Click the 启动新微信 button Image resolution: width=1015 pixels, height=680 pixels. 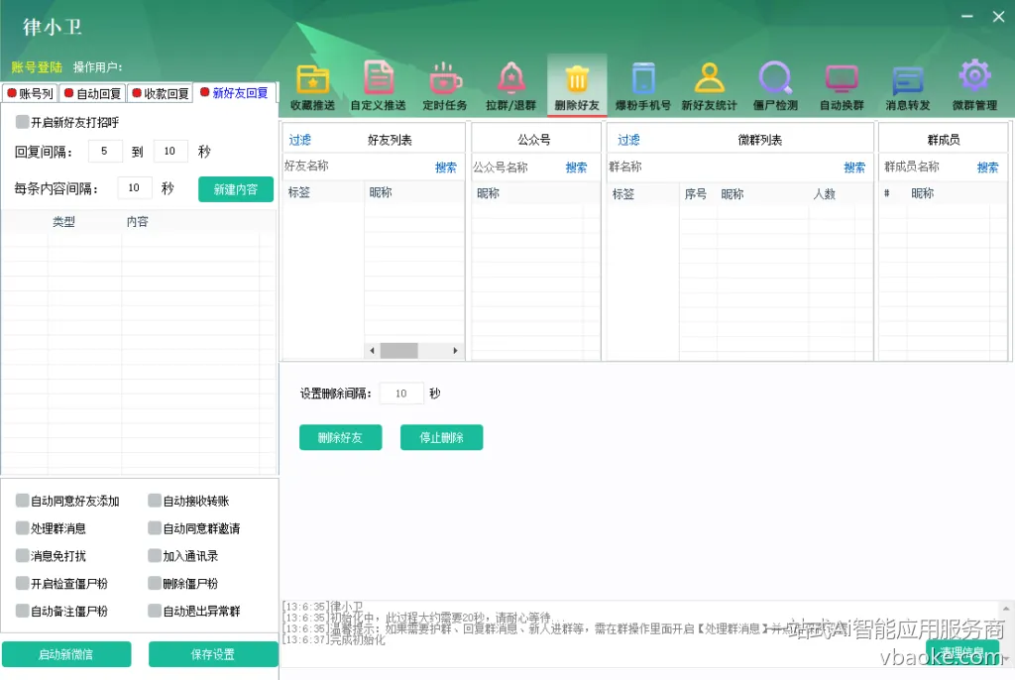tap(66, 654)
